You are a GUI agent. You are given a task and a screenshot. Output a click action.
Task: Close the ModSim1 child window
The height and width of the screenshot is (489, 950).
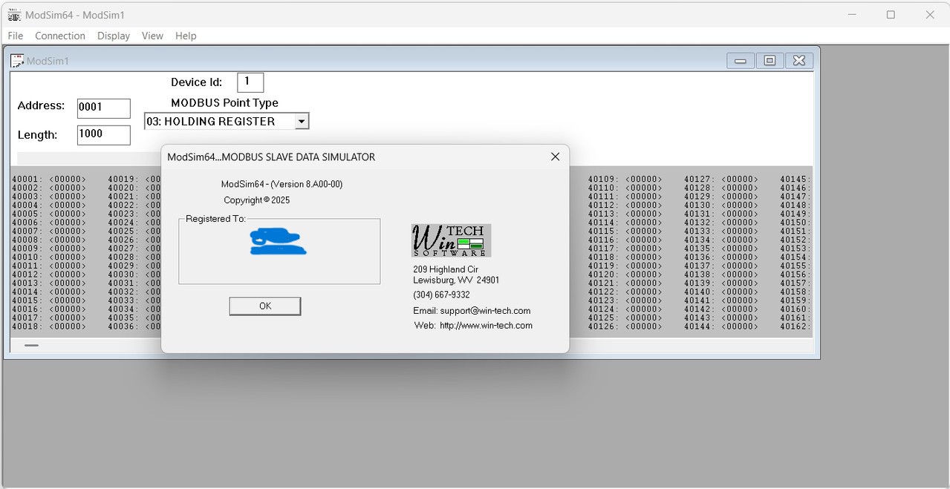click(x=799, y=61)
